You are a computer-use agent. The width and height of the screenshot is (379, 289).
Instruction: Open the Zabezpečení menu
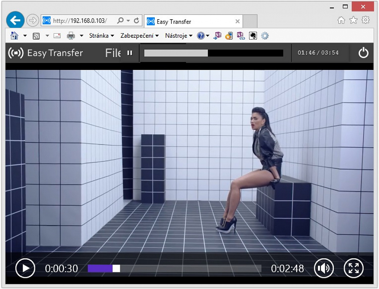pos(140,36)
